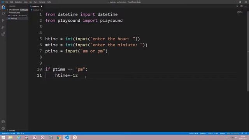This screenshot has width=249, height=140.
Task: Open the Explorer view in the activity bar
Action: click(3, 7)
